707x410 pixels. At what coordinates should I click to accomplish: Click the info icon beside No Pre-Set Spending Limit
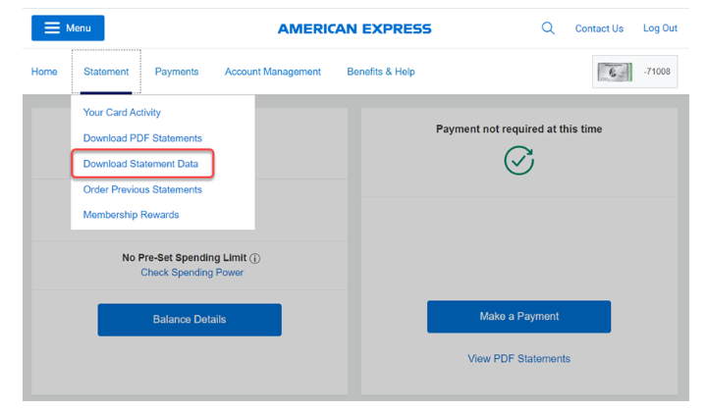point(255,259)
